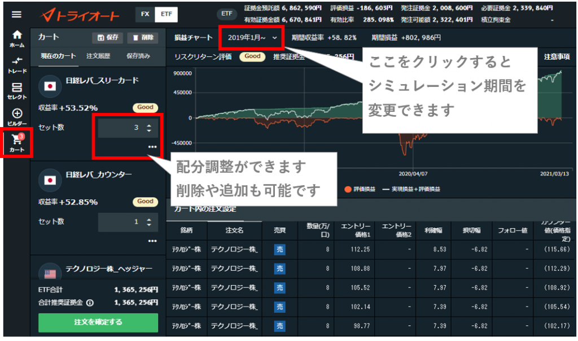Click Japan flag icon of 日経レバ_スリーカード
This screenshot has height=341, width=578.
tap(50, 86)
